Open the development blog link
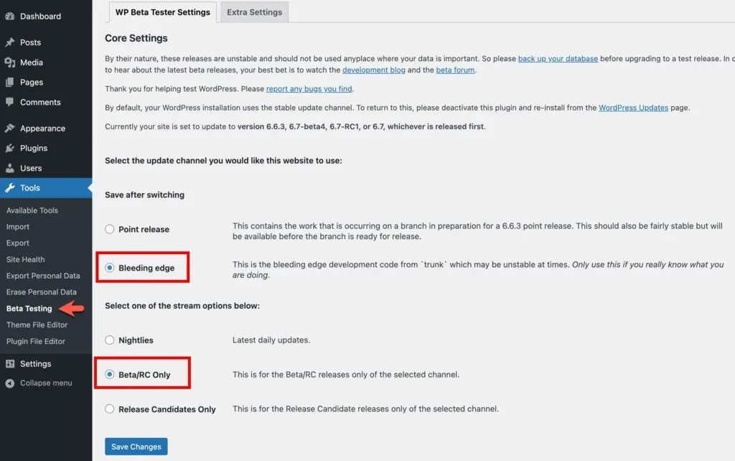 [373, 70]
